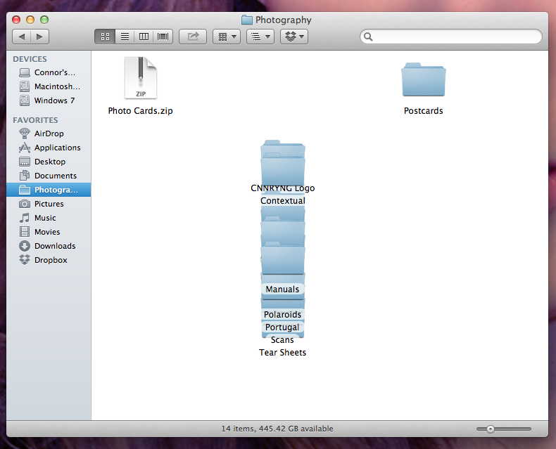This screenshot has height=449, width=556.
Task: Open Movies in the sidebar
Action: tap(49, 232)
